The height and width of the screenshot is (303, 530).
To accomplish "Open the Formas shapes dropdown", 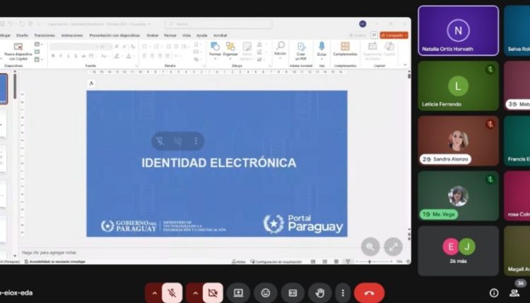I will coord(215,49).
